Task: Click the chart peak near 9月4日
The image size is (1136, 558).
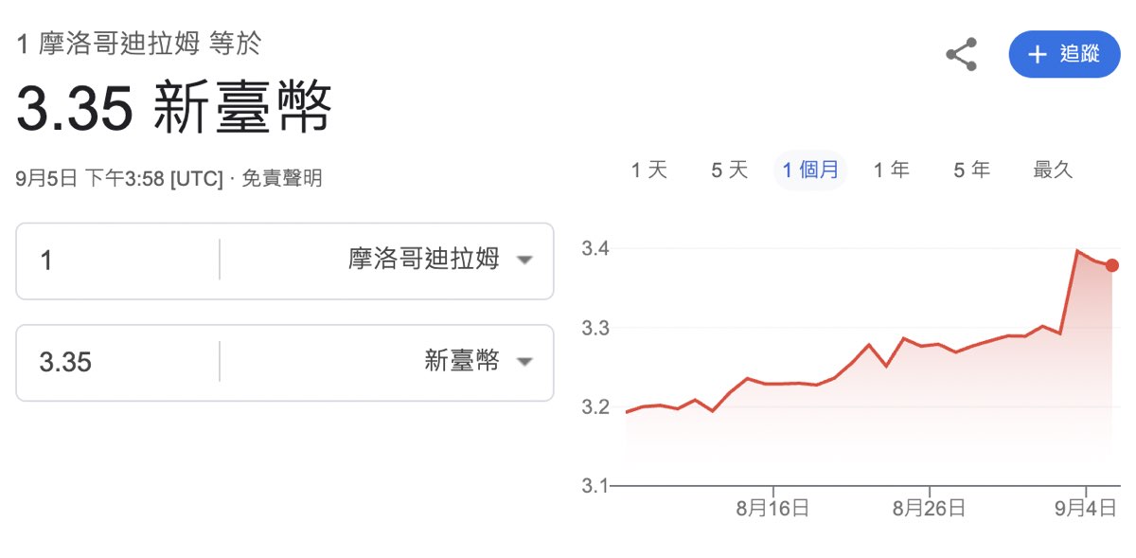Action: point(1077,251)
